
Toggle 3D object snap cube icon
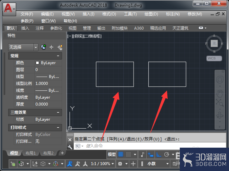pyautogui.click(x=21, y=164)
